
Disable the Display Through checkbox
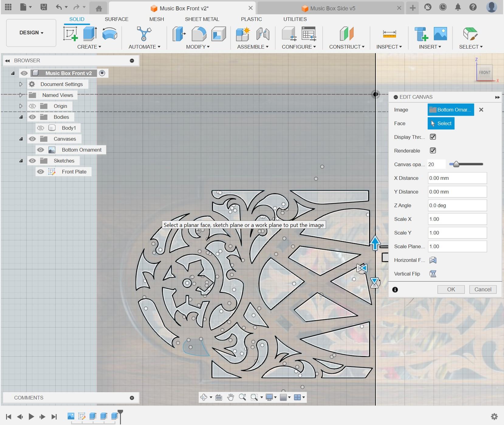pos(433,137)
